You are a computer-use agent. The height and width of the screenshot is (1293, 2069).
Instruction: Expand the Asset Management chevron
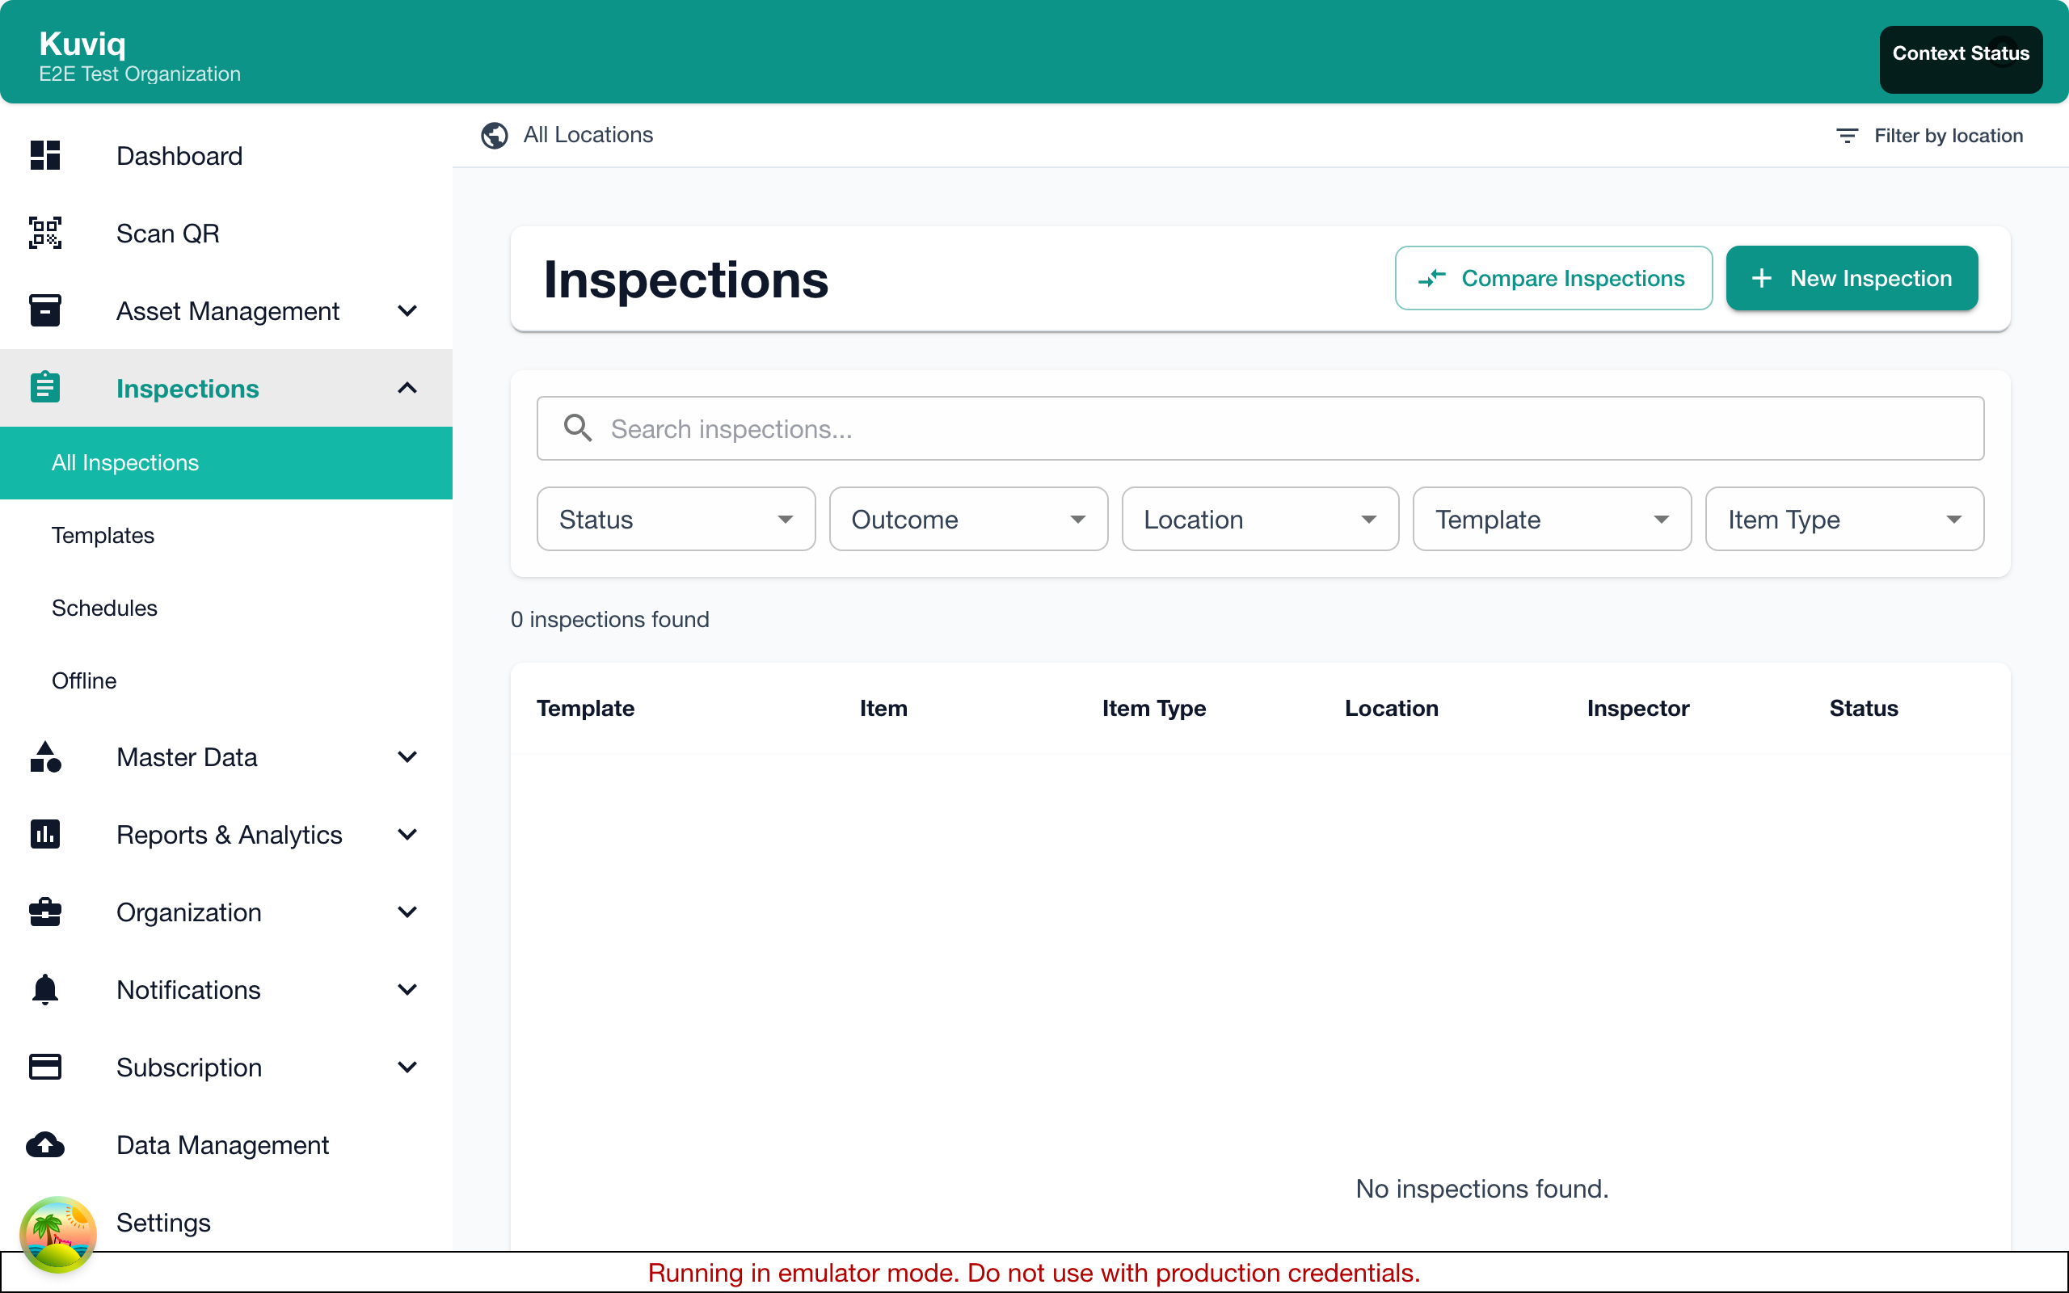click(x=408, y=310)
